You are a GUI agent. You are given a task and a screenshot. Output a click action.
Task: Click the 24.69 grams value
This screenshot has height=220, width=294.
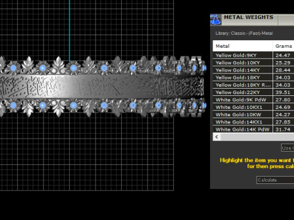283,107
